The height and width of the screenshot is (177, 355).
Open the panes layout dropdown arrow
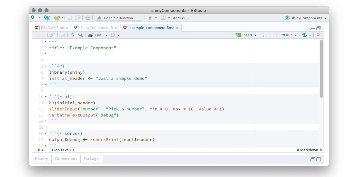[169, 18]
